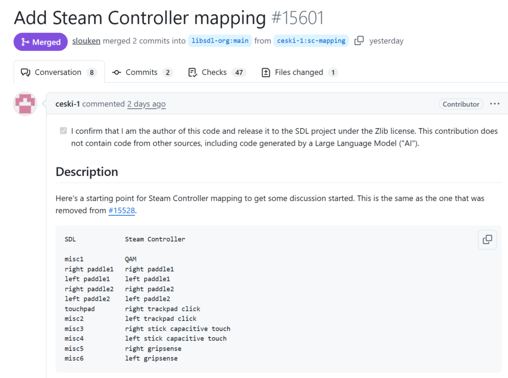Click the pull request number #15601
508x378 pixels.
tap(298, 17)
